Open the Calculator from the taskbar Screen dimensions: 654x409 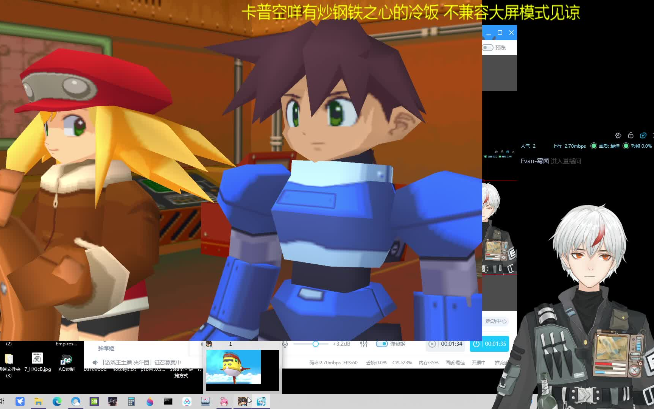131,401
